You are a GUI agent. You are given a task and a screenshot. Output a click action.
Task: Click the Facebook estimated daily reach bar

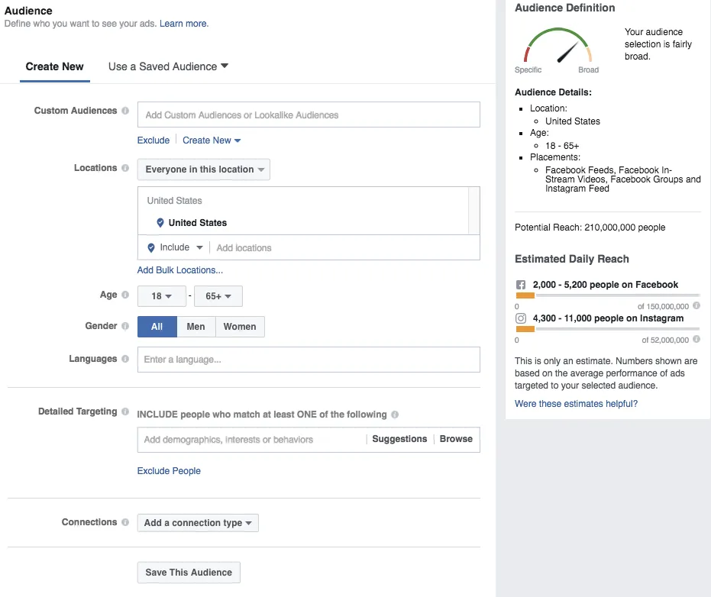[x=607, y=295]
